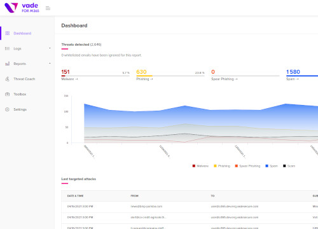
Task: Click the Threat Coach icon
Action: (8, 79)
